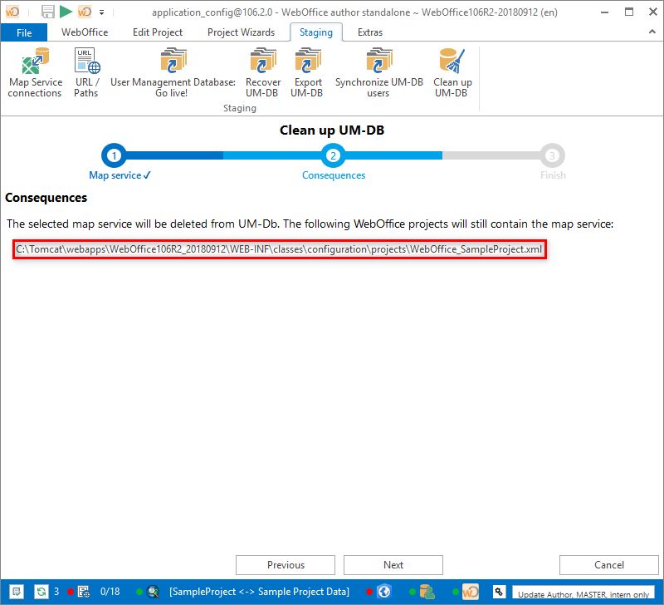This screenshot has width=664, height=605.
Task: Click the gears icon in status bar
Action: pos(500,592)
